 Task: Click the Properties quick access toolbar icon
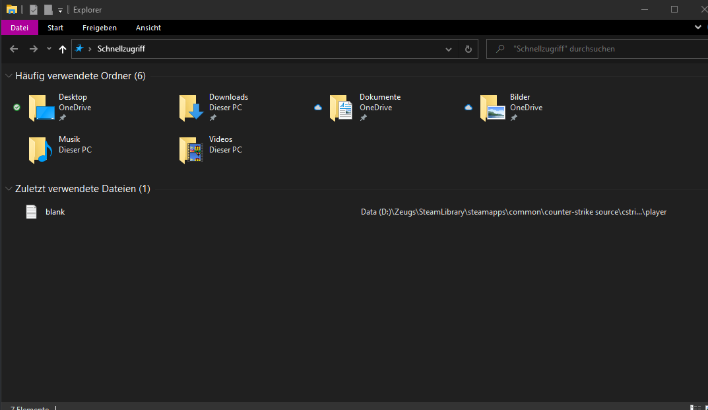click(34, 9)
